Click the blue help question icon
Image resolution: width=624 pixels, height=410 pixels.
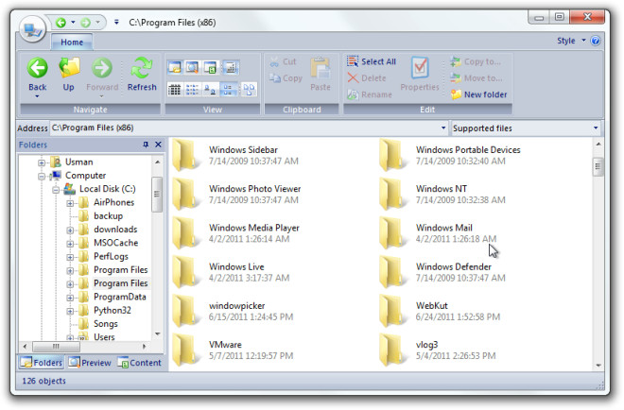click(x=596, y=41)
